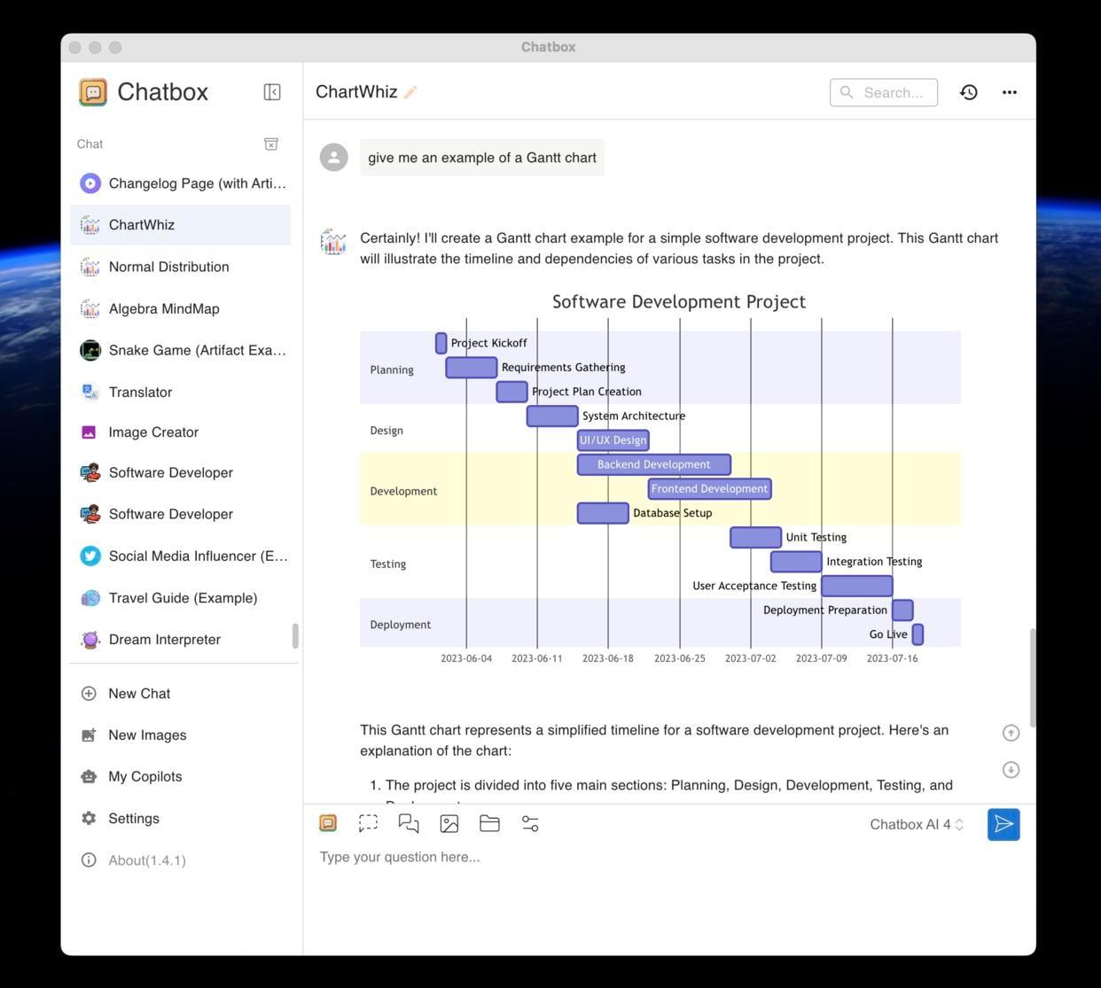1101x988 pixels.
Task: Switch to the Normal Distribution chat
Action: [x=168, y=265]
